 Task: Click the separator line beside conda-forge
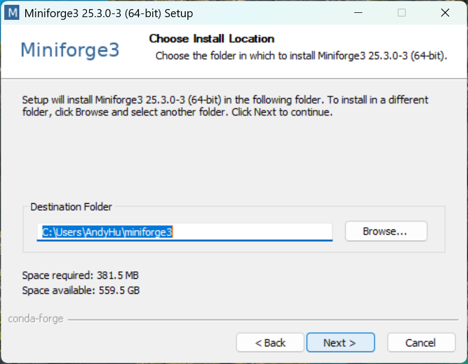pyautogui.click(x=263, y=320)
